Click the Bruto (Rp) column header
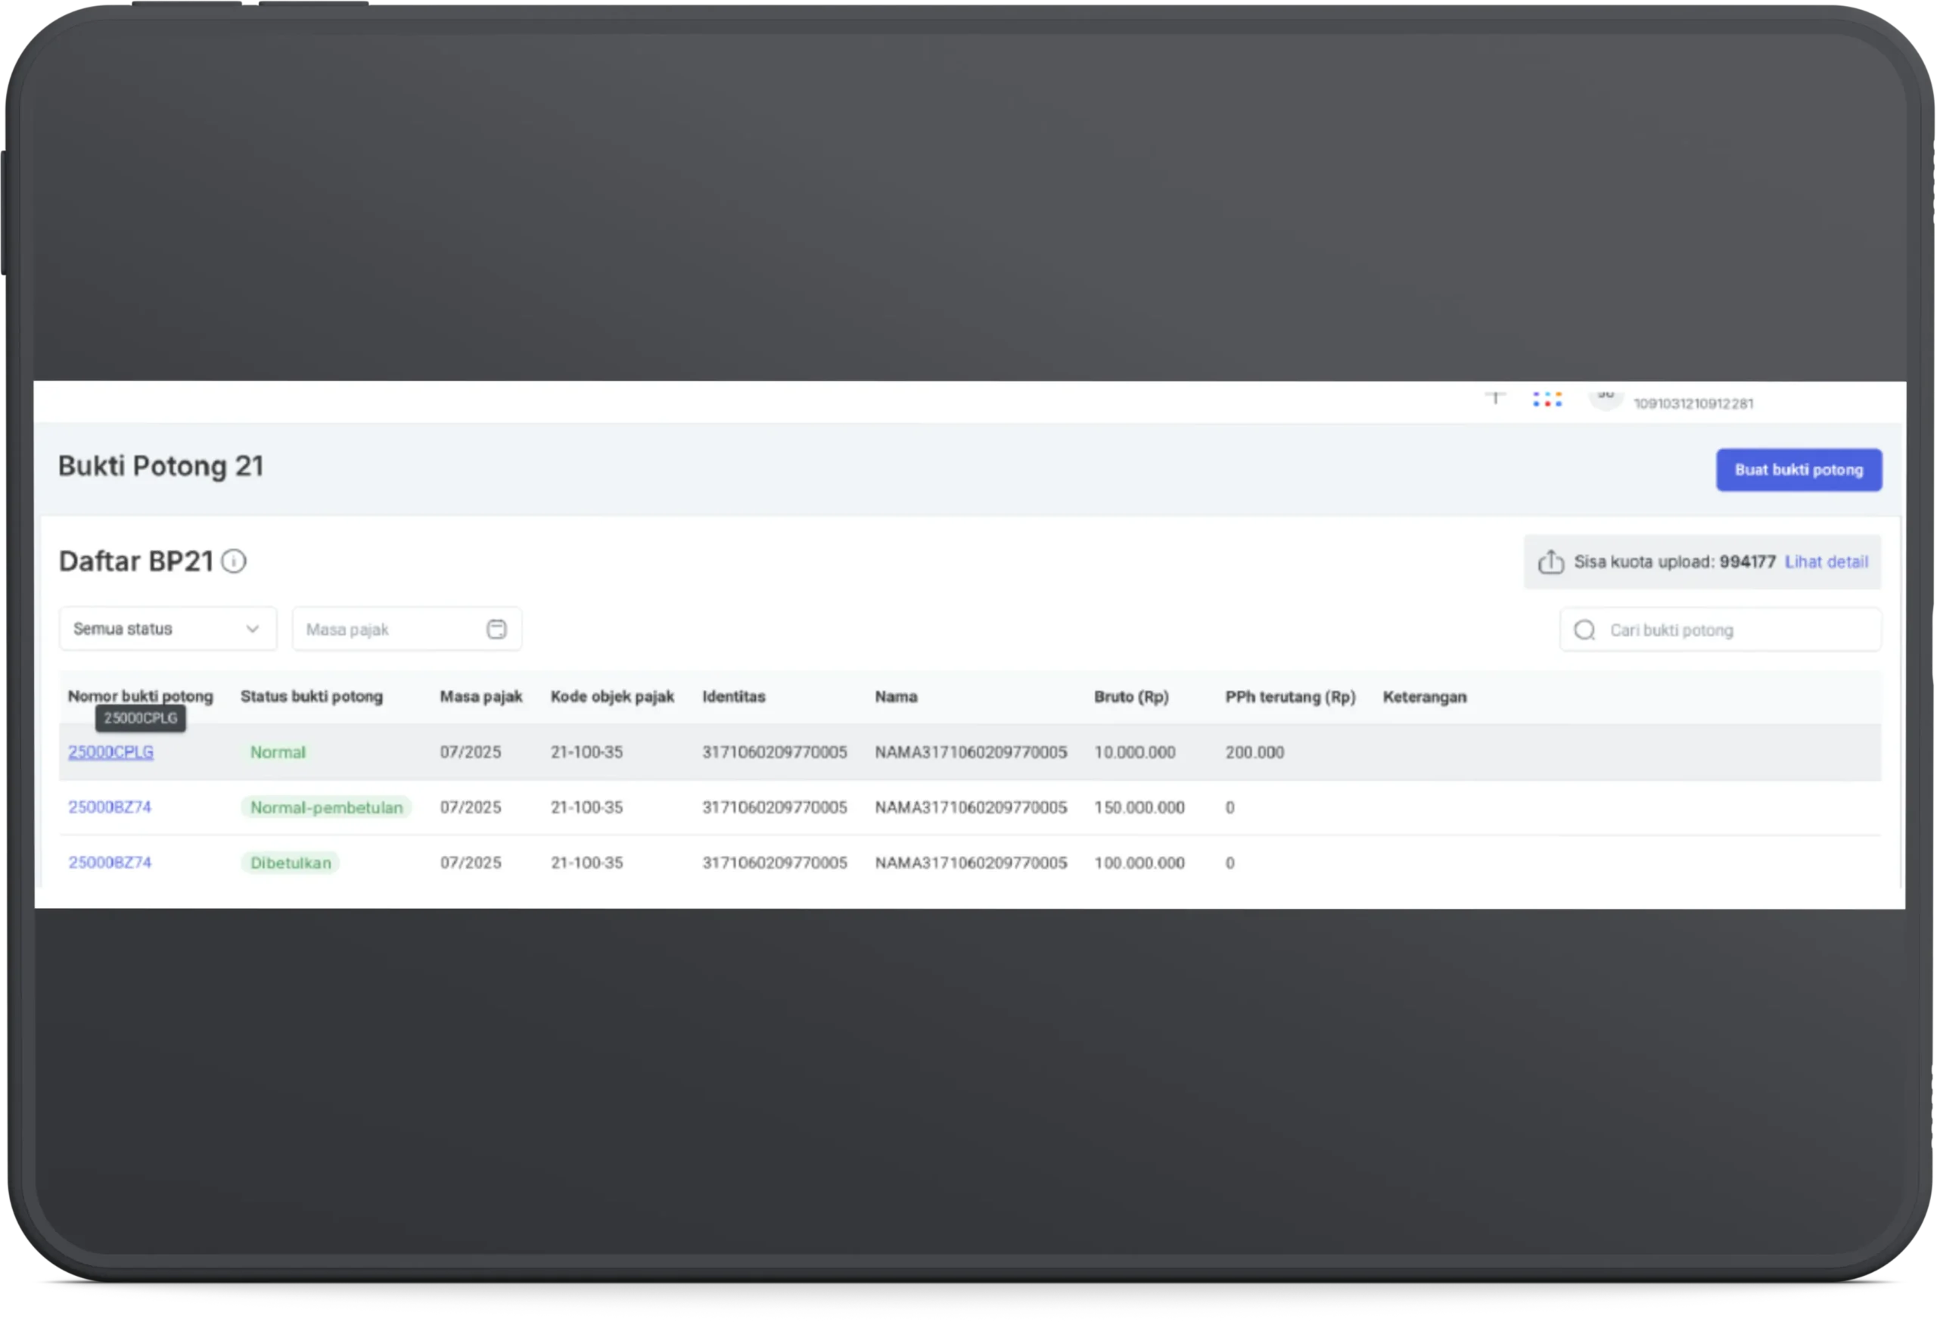 (1131, 697)
